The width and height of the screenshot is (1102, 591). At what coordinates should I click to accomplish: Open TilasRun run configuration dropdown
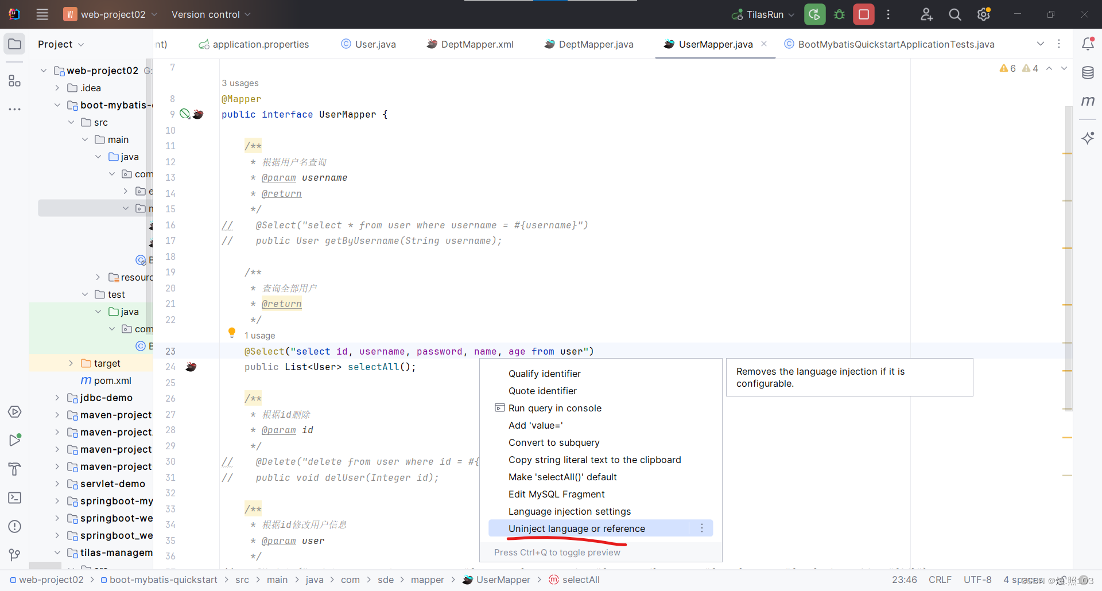point(764,14)
